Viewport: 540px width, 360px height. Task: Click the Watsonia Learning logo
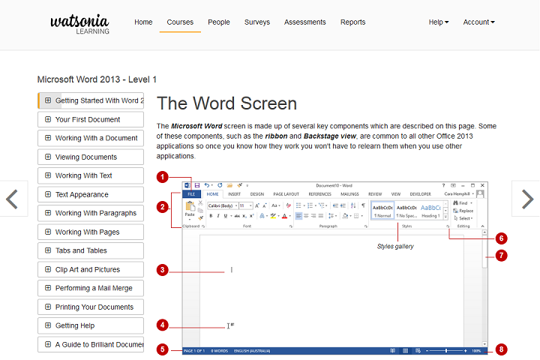point(79,24)
